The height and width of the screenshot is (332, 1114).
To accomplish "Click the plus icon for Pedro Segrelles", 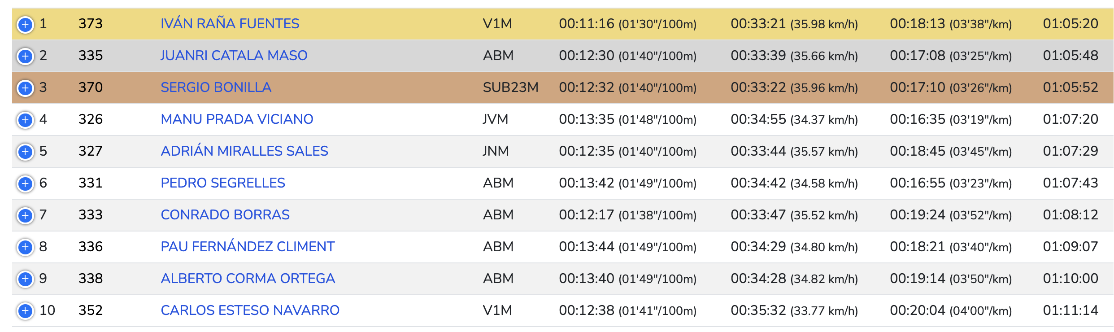I will 25,183.
